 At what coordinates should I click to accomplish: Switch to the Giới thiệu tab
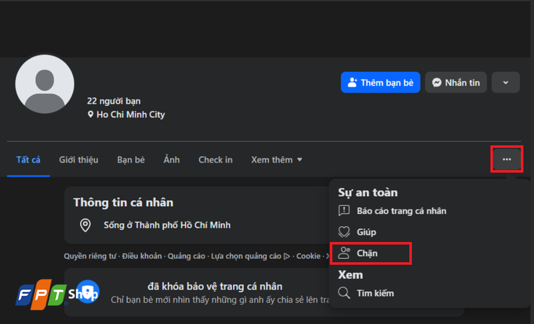[x=79, y=160]
